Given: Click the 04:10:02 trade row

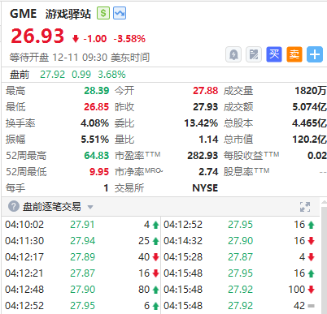Looking at the screenshot, I should [82, 225].
